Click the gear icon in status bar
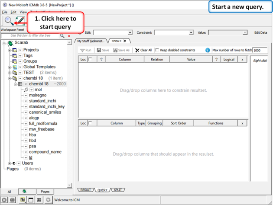 48,200
